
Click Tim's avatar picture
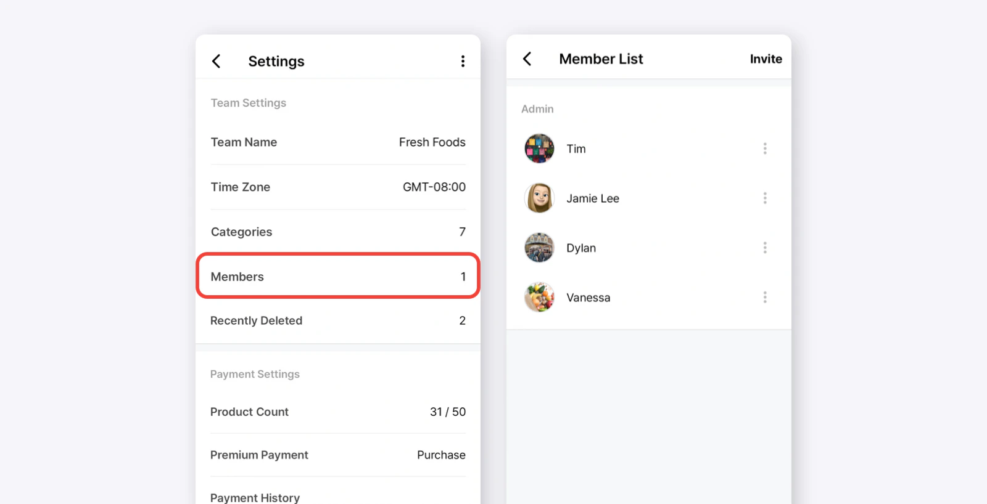tap(539, 148)
